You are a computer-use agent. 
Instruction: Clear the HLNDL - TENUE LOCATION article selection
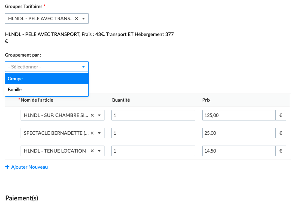coord(92,151)
